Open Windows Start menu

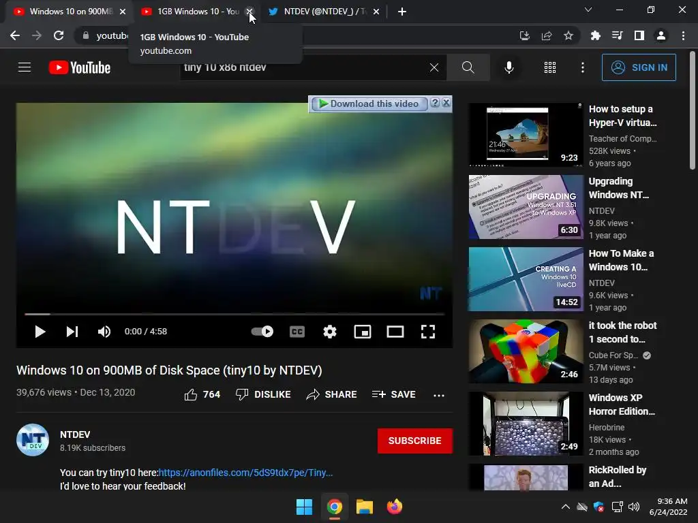(x=305, y=507)
